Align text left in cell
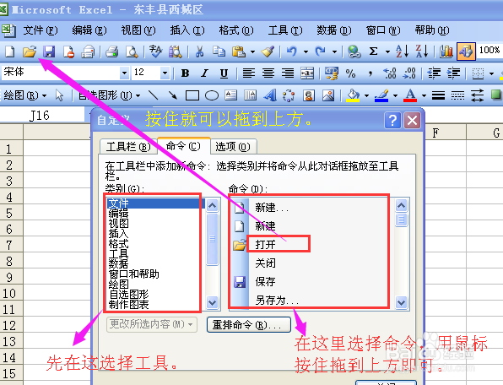Image resolution: width=503 pixels, height=385 pixels. point(249,73)
